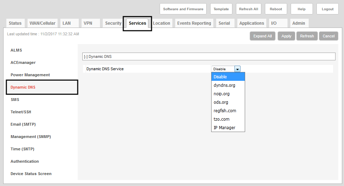Pick IP Manager from the dropdown options
Viewport: 344px width, 186px height.
tap(224, 128)
